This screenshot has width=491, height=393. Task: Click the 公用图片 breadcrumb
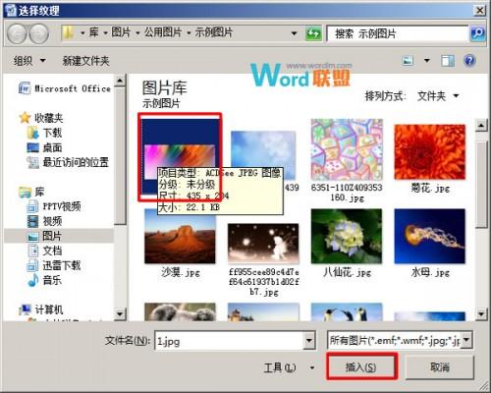[163, 32]
